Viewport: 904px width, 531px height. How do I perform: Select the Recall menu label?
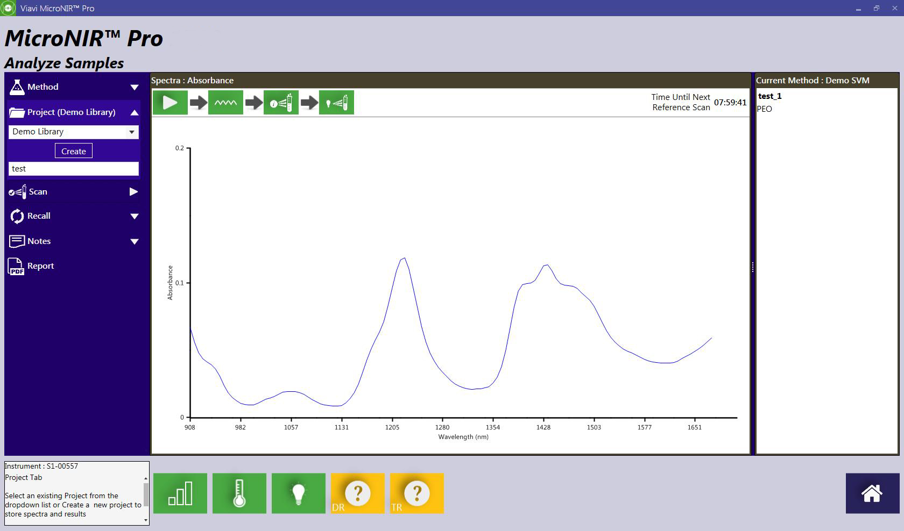pyautogui.click(x=39, y=216)
